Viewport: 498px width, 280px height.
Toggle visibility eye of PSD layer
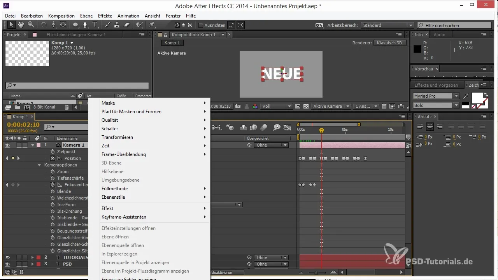7,264
